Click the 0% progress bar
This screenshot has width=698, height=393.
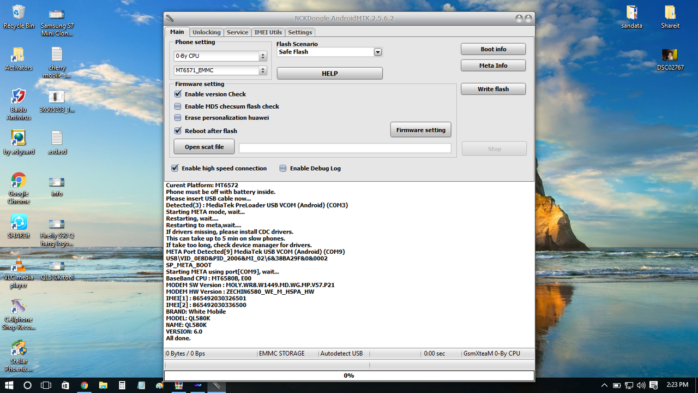point(349,376)
